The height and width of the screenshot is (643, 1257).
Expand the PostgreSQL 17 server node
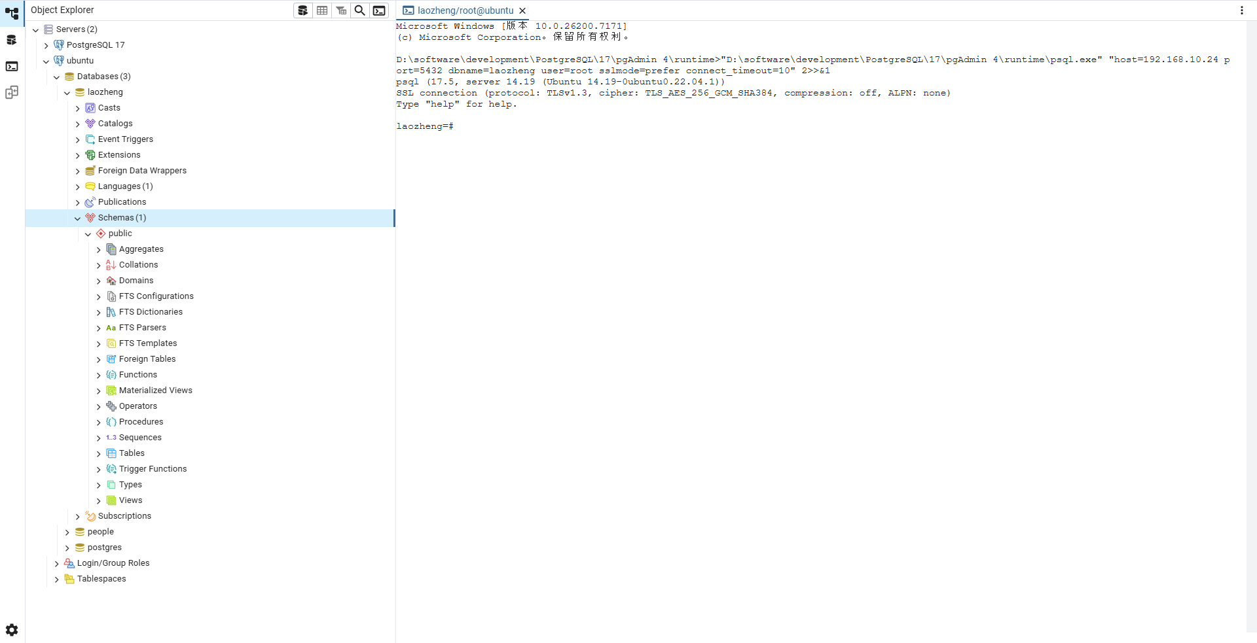point(46,45)
